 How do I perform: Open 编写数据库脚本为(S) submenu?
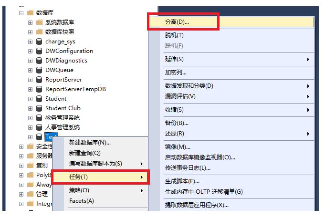pos(100,164)
